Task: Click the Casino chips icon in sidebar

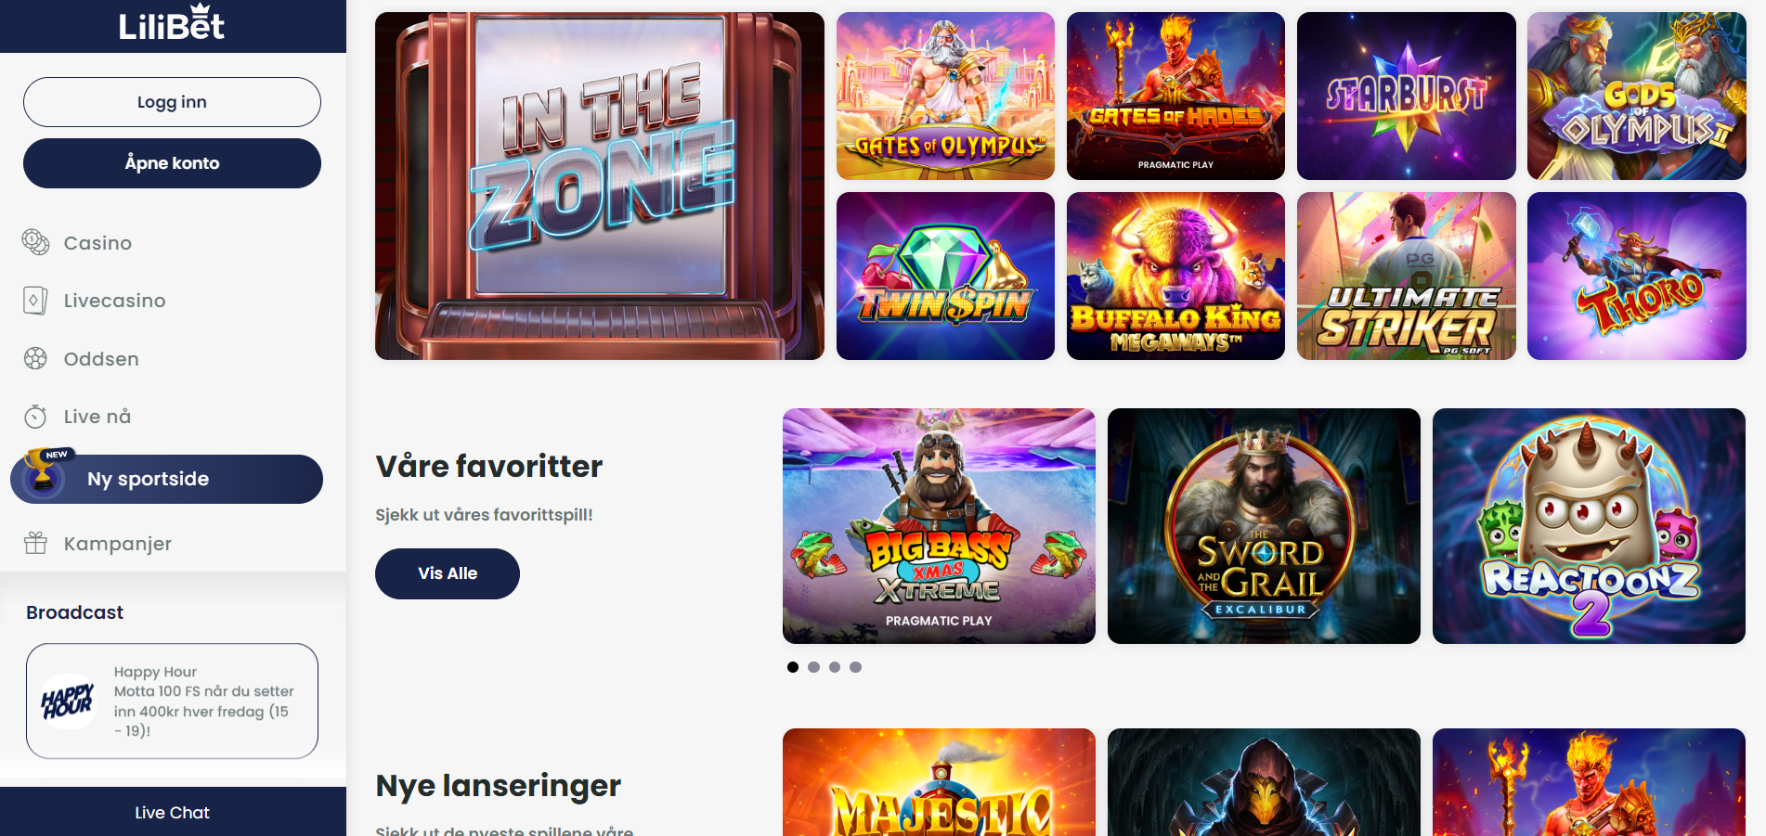Action: pyautogui.click(x=35, y=242)
